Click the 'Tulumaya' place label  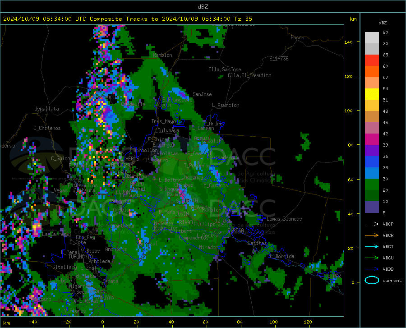[168, 130]
